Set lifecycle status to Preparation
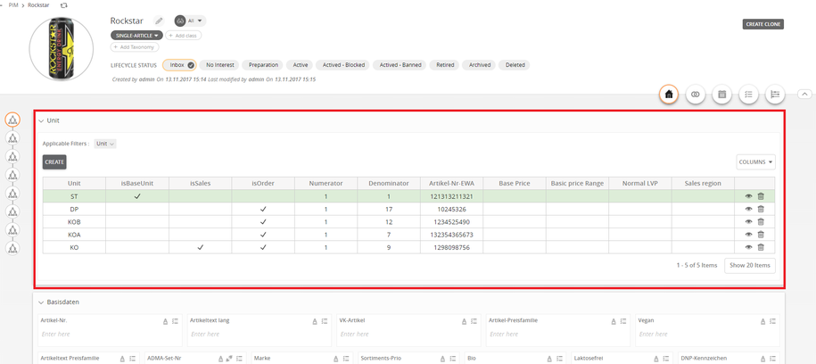This screenshot has width=816, height=364. coord(263,65)
